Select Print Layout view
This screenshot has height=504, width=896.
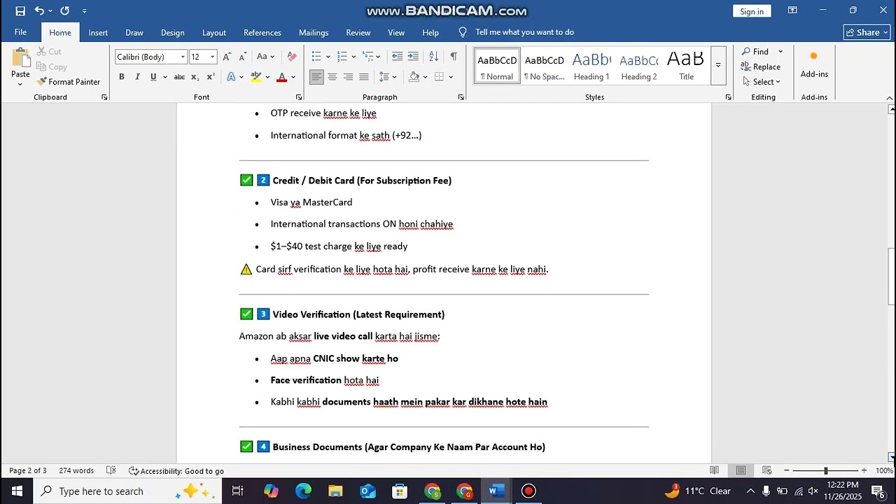tap(741, 470)
